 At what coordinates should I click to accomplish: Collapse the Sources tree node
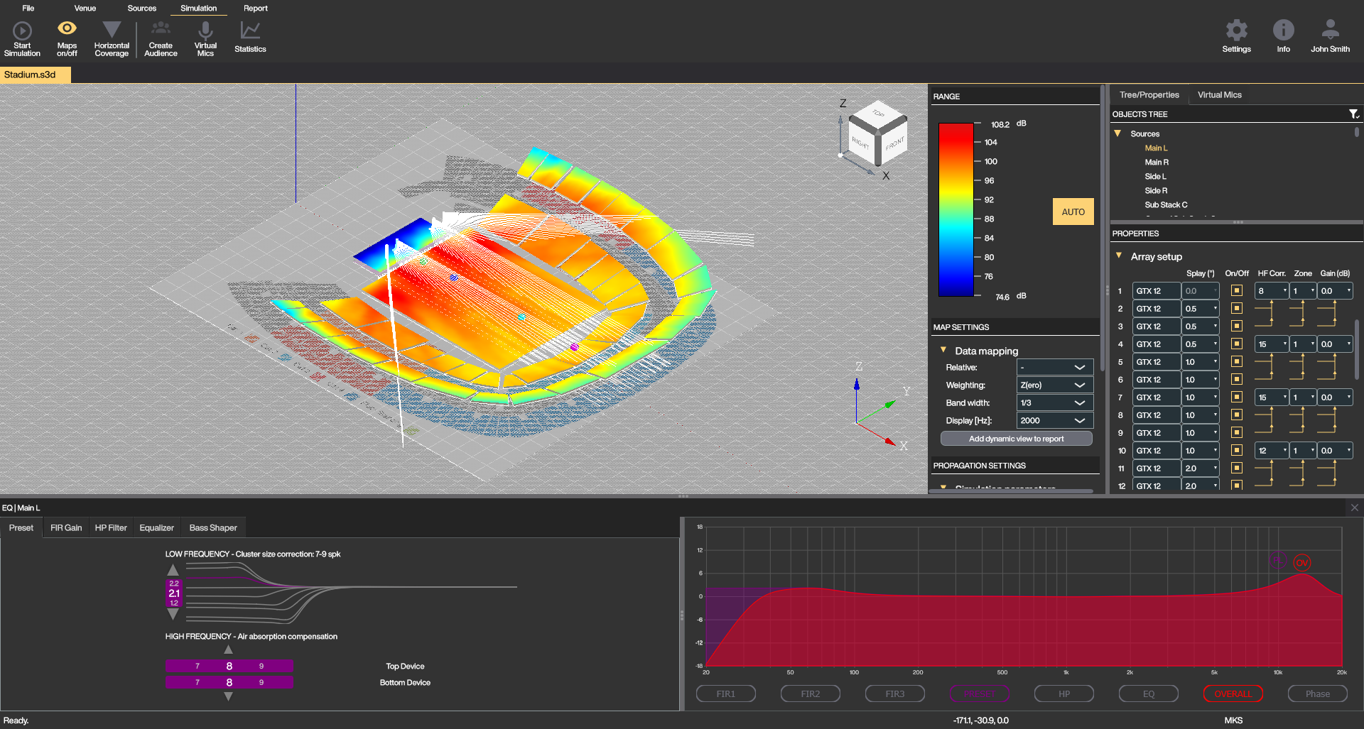pos(1117,133)
